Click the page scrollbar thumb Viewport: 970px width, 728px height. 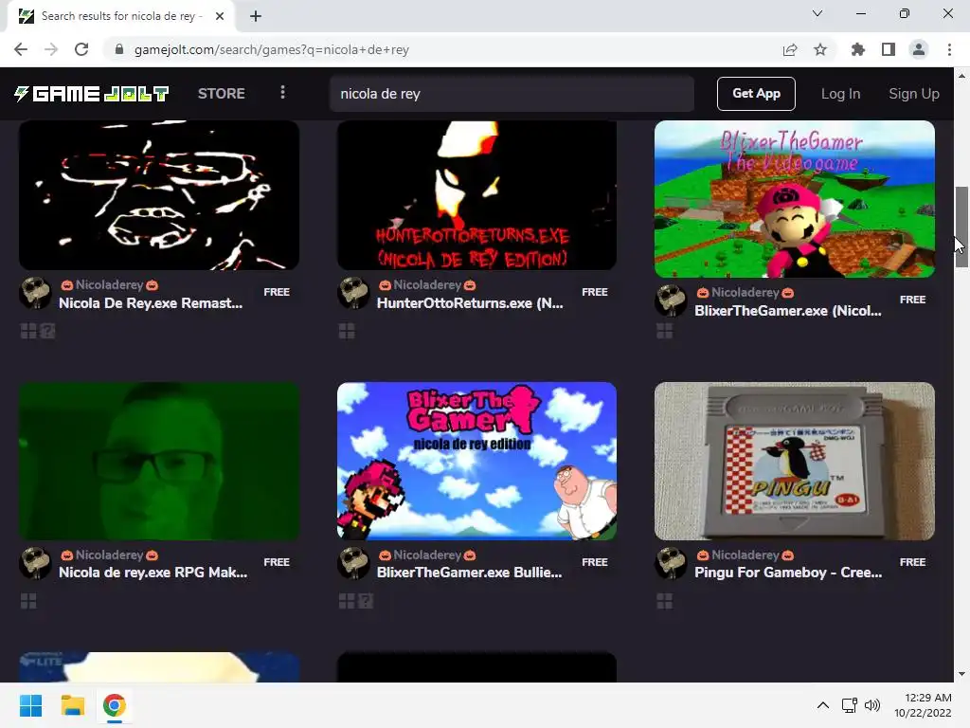point(961,227)
